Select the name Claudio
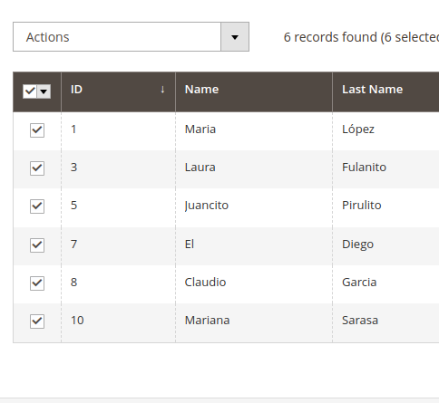The width and height of the screenshot is (439, 403). 206,283
